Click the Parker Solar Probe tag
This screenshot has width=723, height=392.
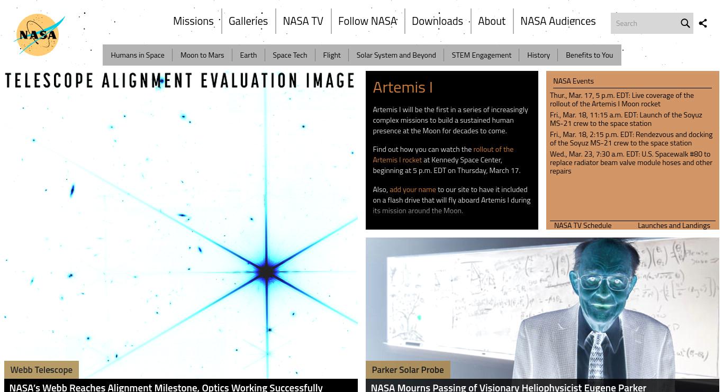408,370
